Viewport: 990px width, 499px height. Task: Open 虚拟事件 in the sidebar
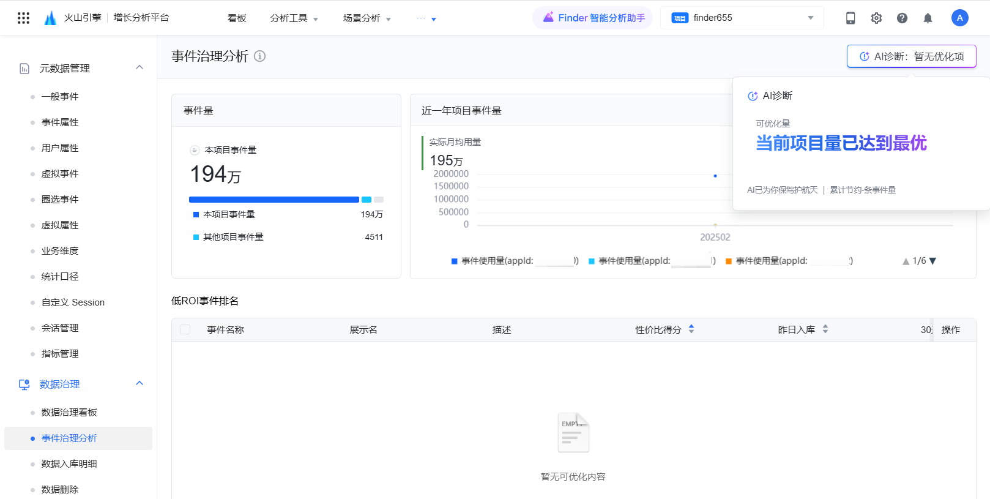60,174
